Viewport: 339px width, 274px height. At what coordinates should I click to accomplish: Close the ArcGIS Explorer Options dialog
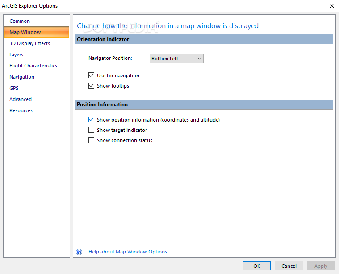[x=332, y=6]
